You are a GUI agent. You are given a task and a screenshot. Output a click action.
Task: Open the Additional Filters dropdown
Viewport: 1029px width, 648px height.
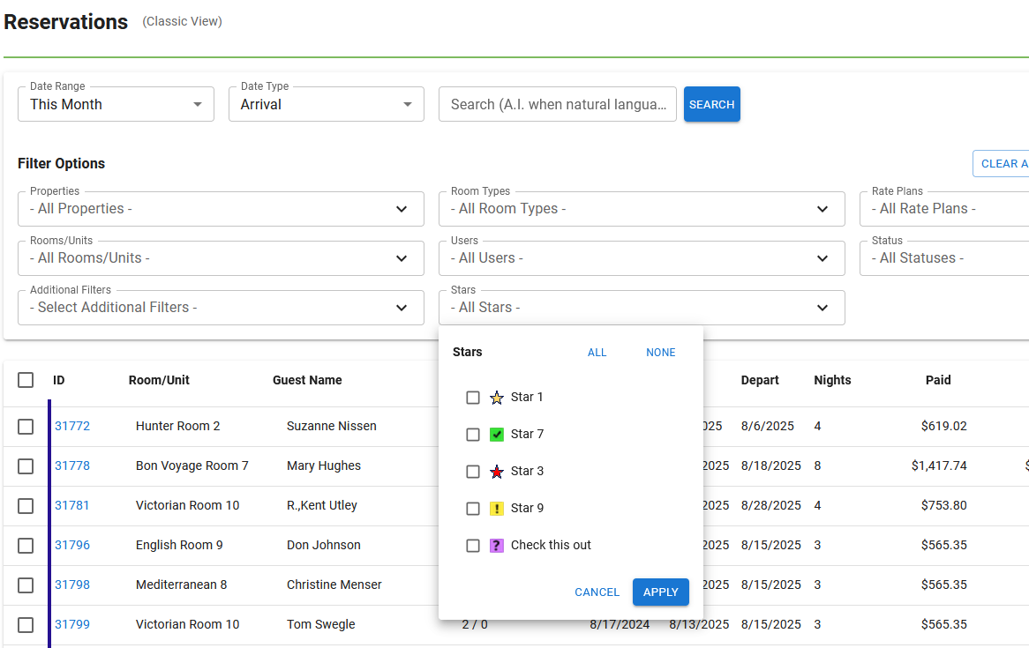221,308
